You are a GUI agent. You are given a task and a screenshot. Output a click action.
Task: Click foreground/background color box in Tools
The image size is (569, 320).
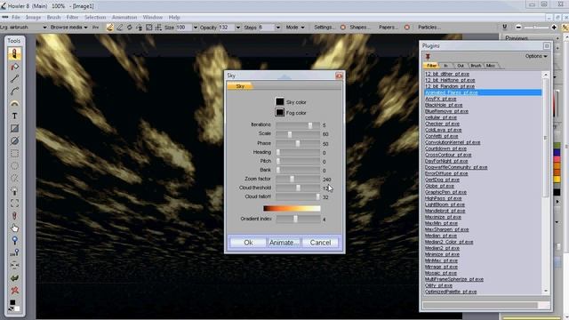click(x=14, y=306)
